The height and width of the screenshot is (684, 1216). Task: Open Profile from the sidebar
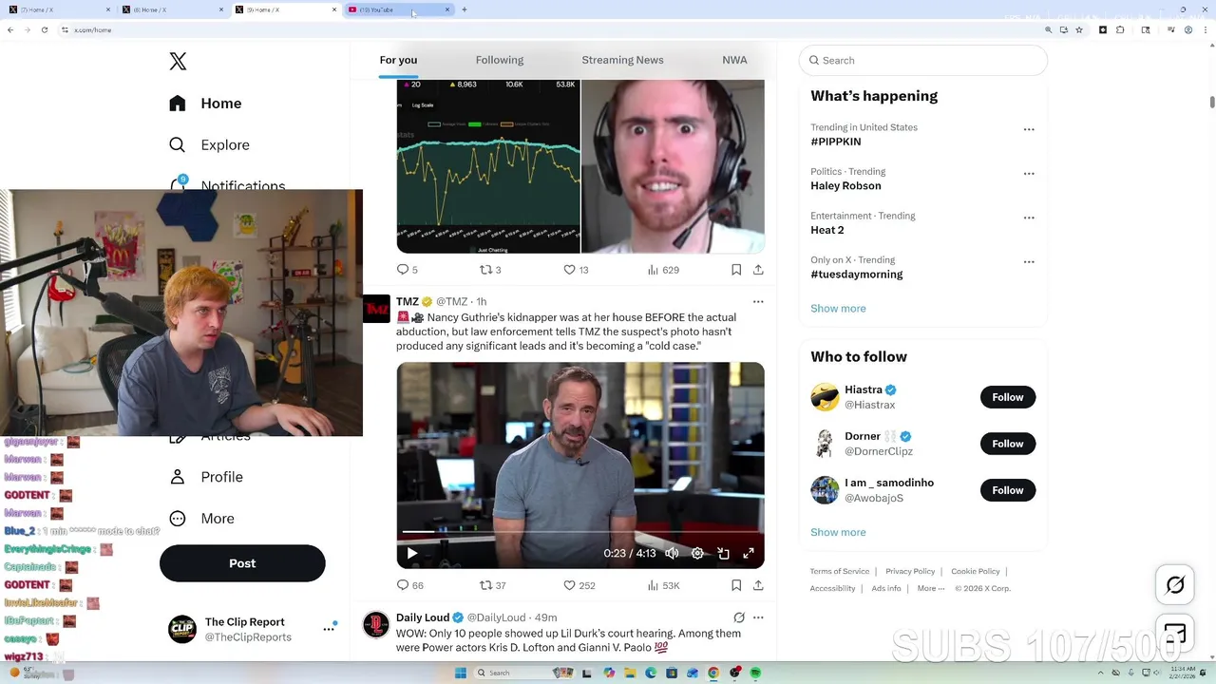coord(206,477)
